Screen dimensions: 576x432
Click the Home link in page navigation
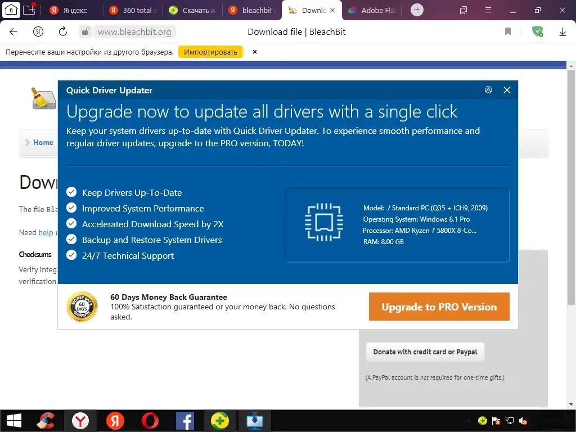click(x=43, y=142)
